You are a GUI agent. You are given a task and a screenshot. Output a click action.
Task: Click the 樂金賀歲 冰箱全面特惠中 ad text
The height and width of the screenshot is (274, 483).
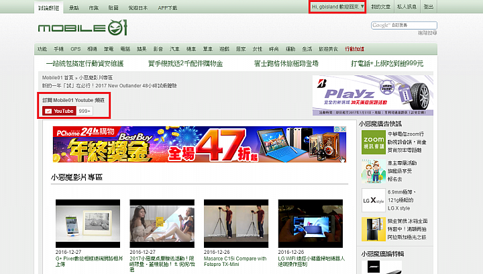coord(407,229)
